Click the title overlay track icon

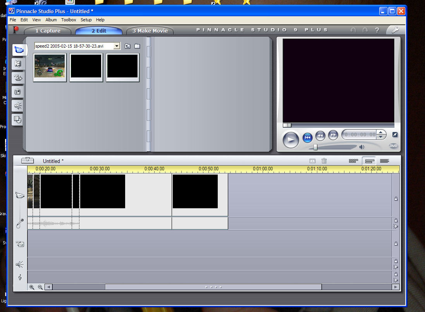[20, 244]
